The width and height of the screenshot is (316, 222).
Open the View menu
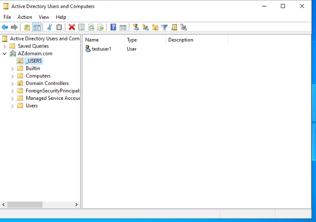44,17
